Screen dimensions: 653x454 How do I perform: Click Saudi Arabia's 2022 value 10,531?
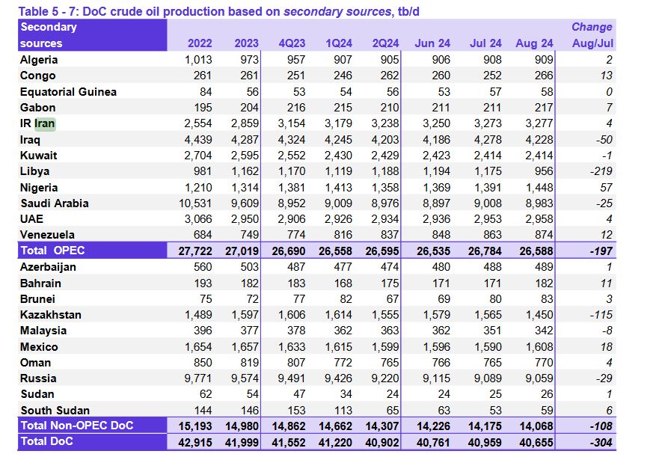(x=194, y=203)
